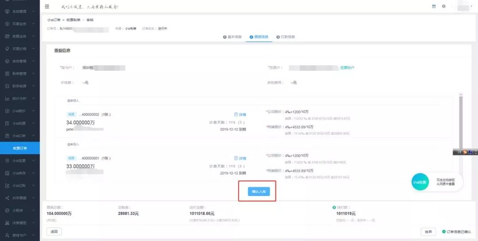Switch to the 打款信息 step tab
The image size is (478, 241).
(x=285, y=37)
